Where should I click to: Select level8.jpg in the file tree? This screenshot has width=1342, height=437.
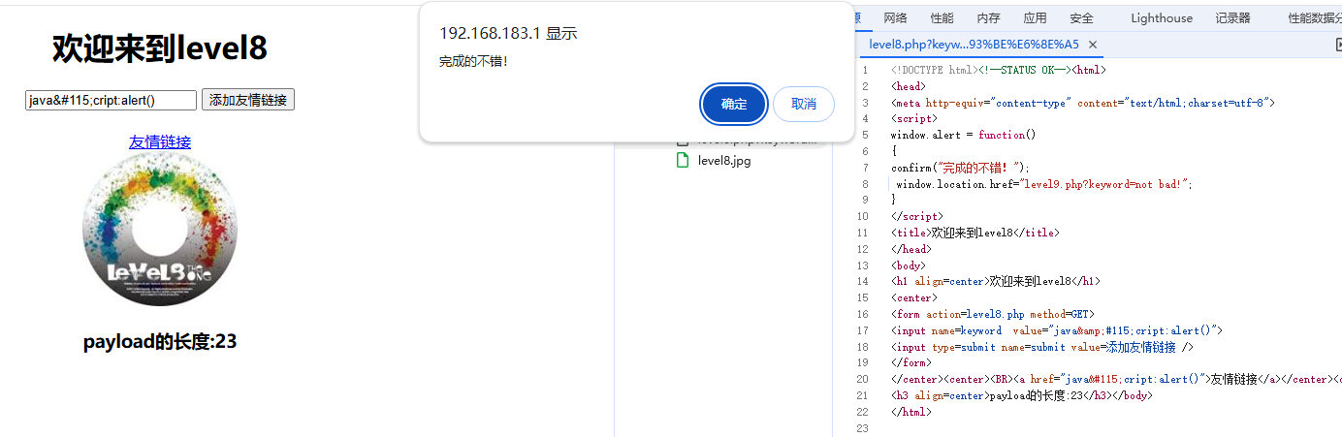[x=723, y=161]
